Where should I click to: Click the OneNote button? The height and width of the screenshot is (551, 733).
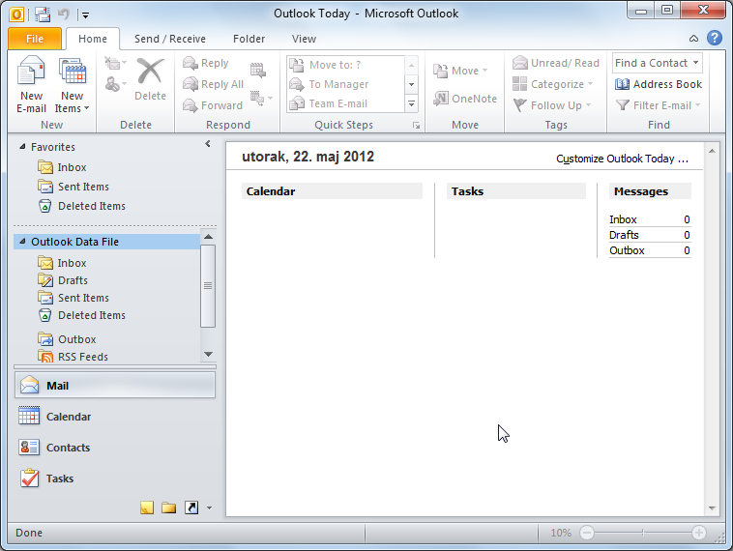pos(465,99)
